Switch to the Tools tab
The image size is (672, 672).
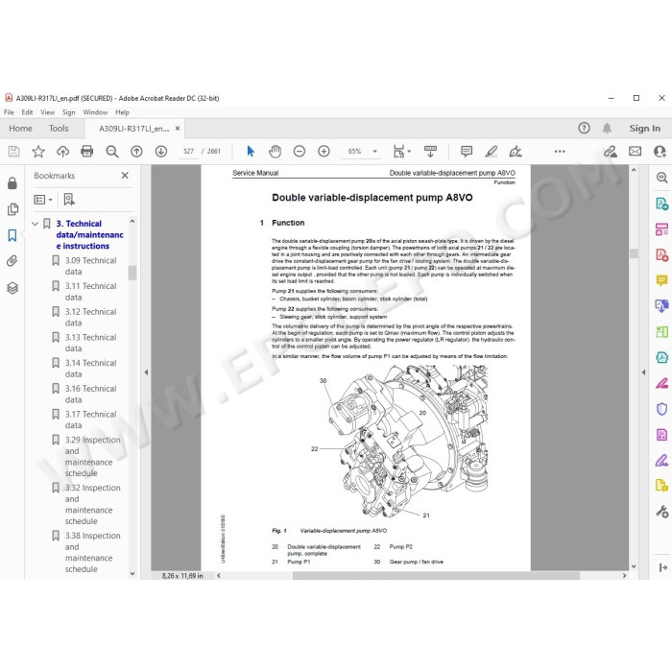coord(59,128)
